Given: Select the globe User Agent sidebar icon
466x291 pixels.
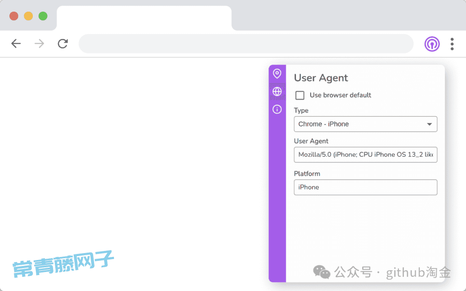Looking at the screenshot, I should (x=277, y=91).
